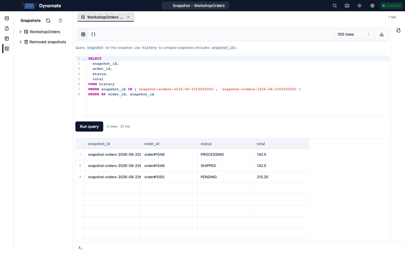Select the PROCESSING status cell
This screenshot has width=405, height=253.
click(x=225, y=154)
